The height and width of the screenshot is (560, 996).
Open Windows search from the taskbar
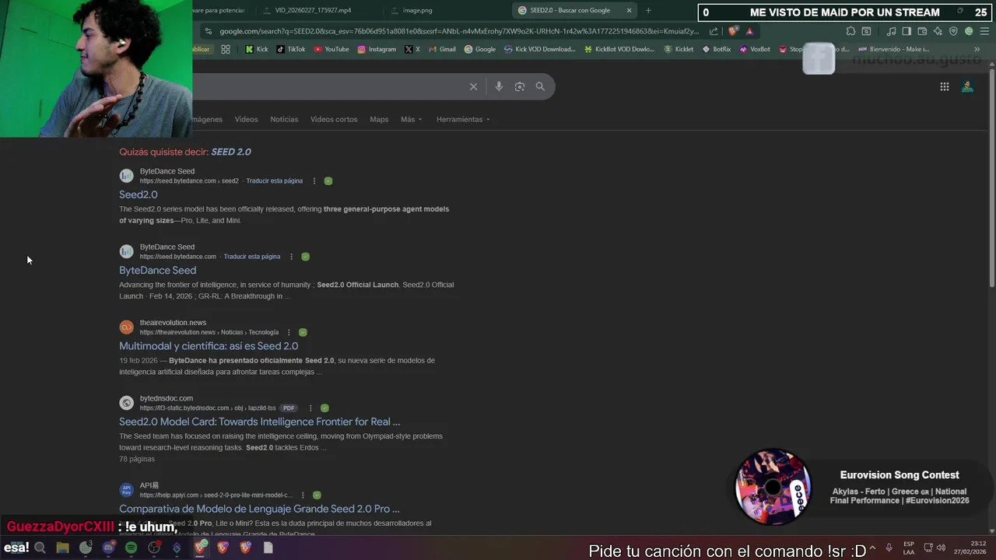coord(40,548)
